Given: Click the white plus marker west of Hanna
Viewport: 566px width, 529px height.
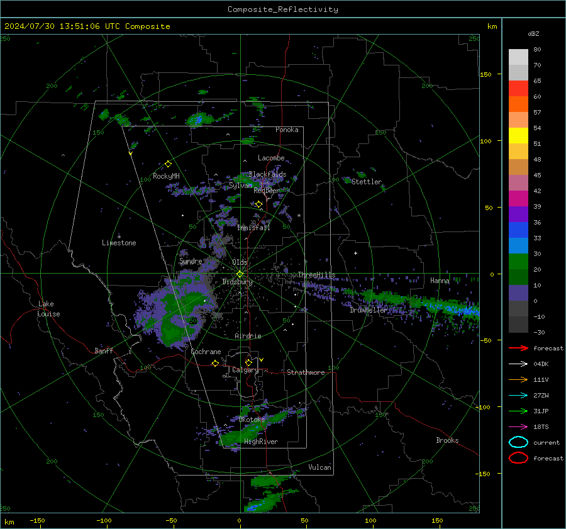Looking at the screenshot, I should (355, 253).
